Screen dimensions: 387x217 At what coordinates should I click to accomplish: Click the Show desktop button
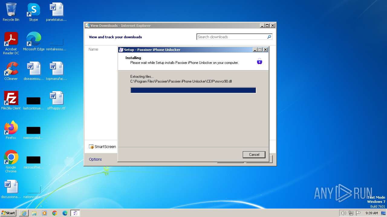click(384, 213)
